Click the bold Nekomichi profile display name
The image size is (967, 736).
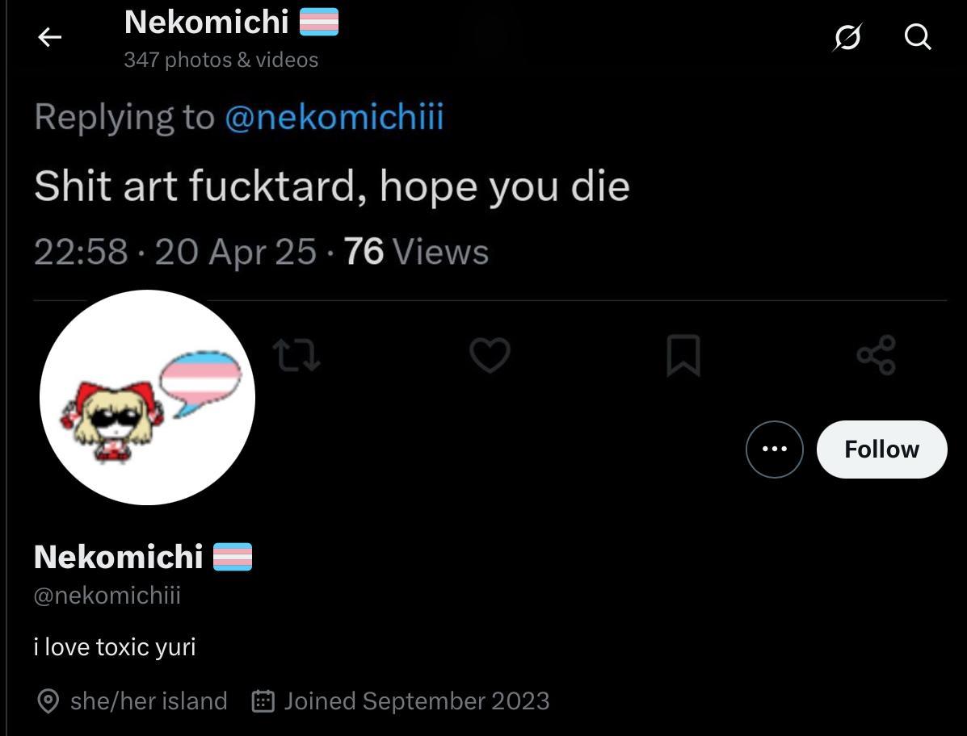tap(119, 557)
